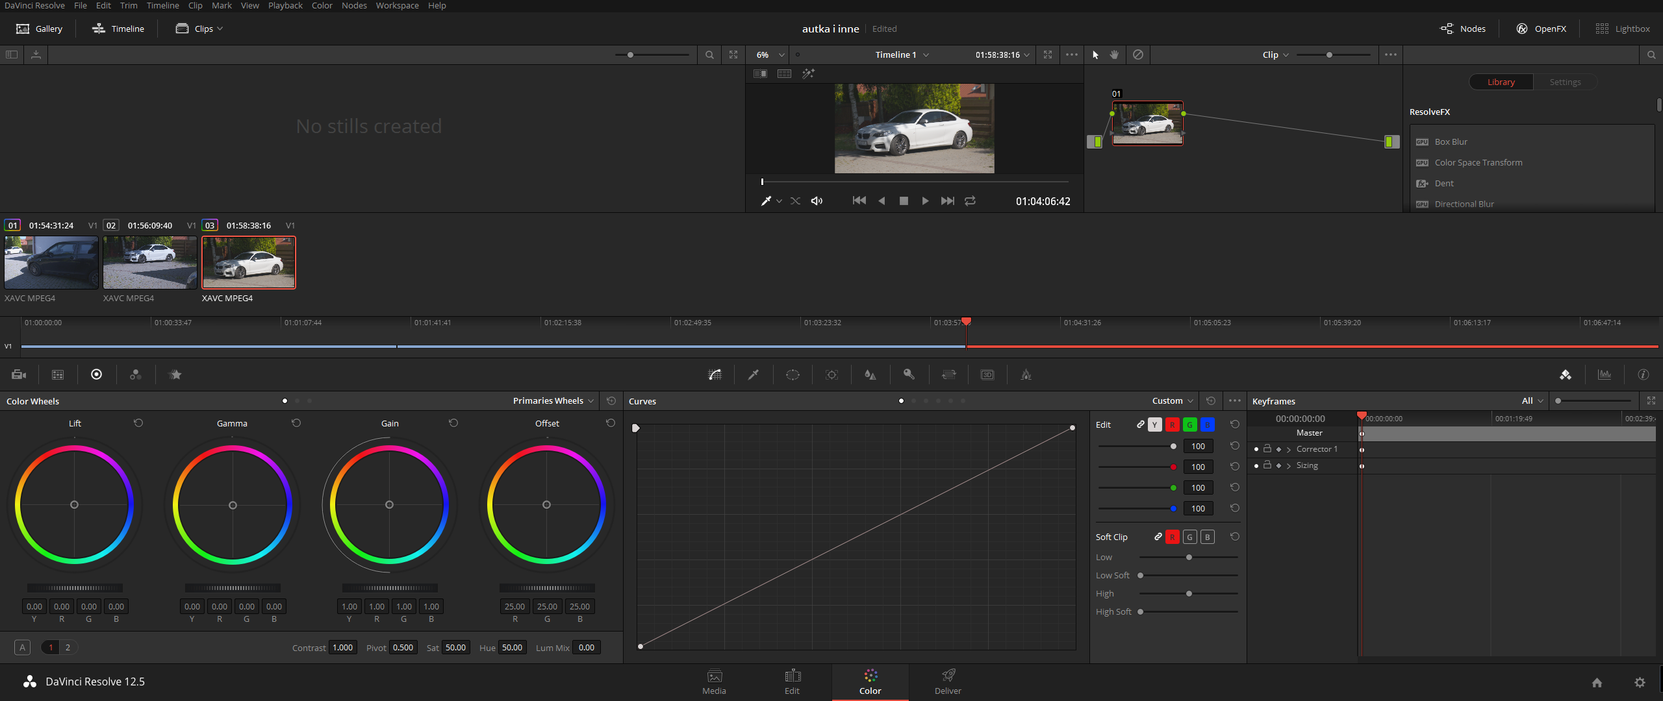Show the Keyframes palette icon
Viewport: 1663px width, 701px height.
point(1566,375)
